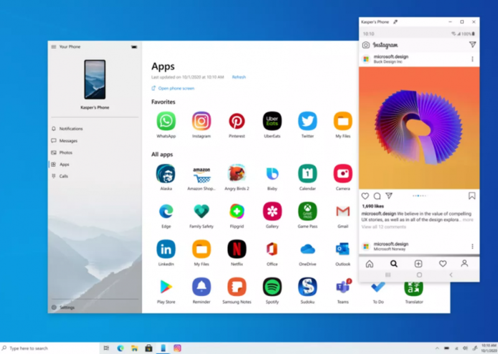
Task: Click the Open phone screen link
Action: [x=176, y=88]
